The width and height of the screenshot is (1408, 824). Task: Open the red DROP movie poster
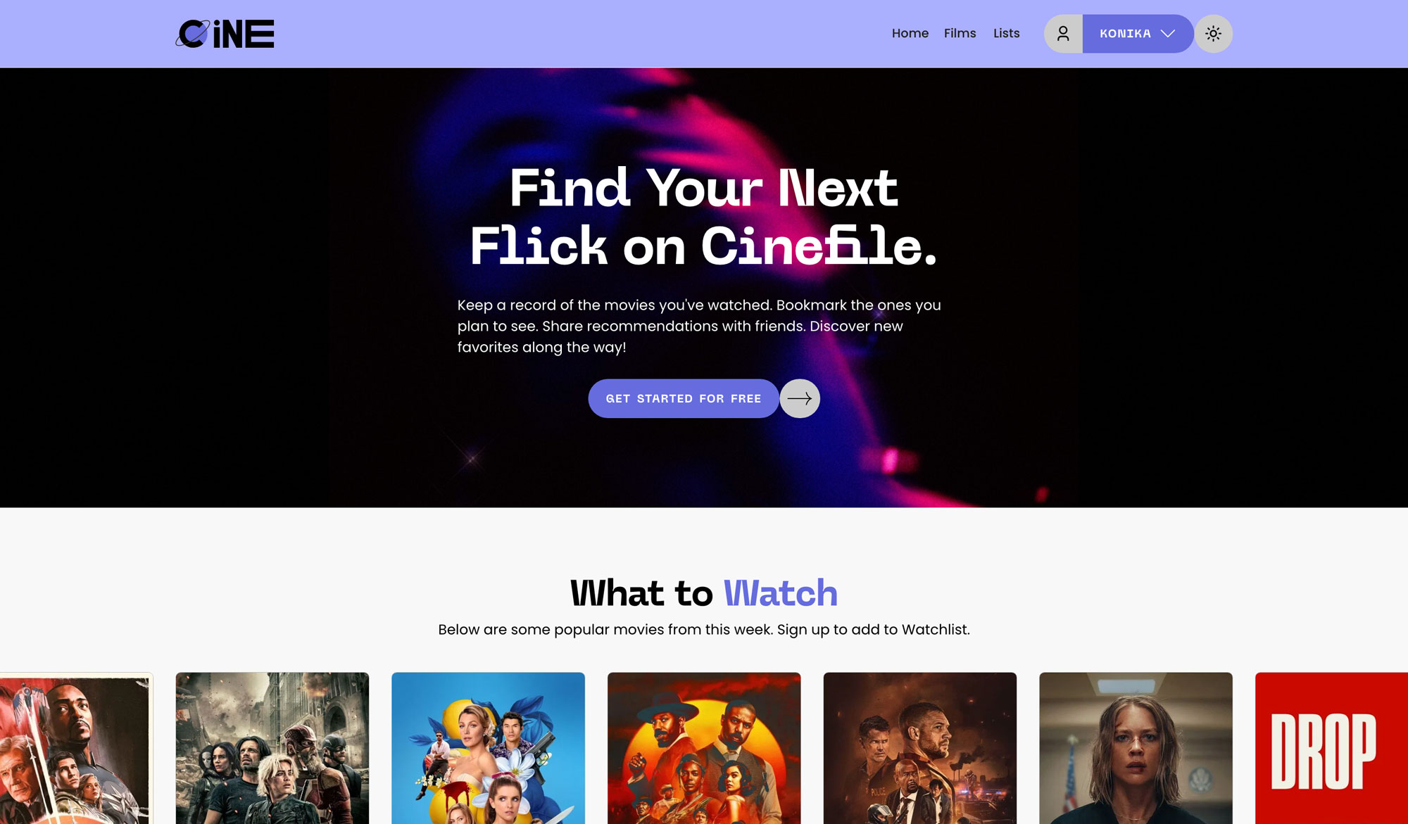coord(1331,748)
